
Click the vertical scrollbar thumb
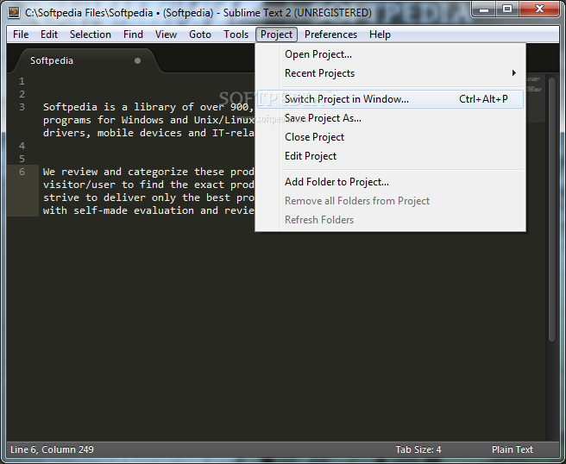(552, 210)
